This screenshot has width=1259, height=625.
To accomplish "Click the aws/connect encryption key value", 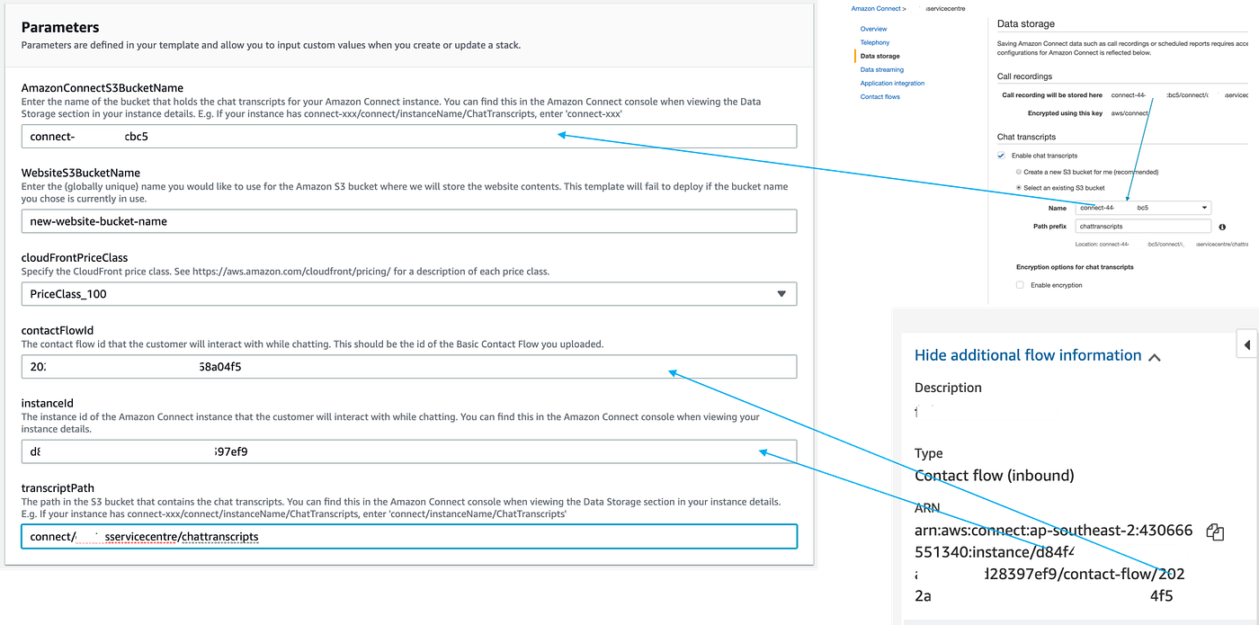I will (1130, 113).
